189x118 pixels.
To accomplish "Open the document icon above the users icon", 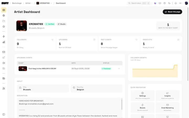I will coord(4,78).
